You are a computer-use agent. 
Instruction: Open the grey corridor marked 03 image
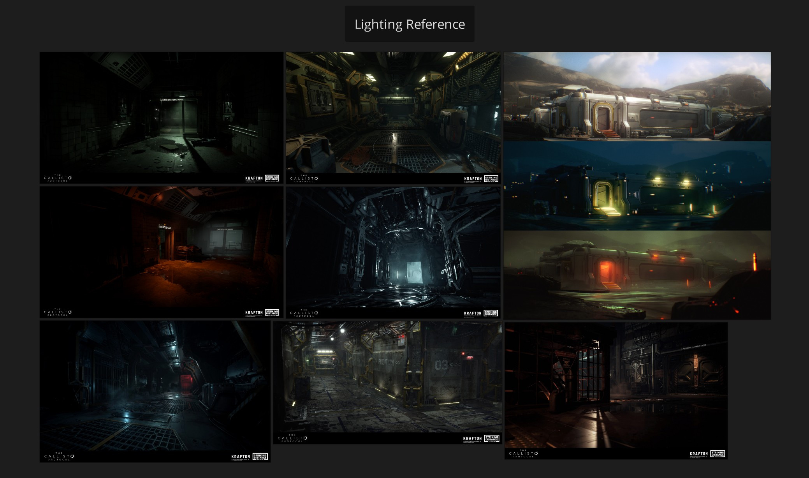point(387,383)
